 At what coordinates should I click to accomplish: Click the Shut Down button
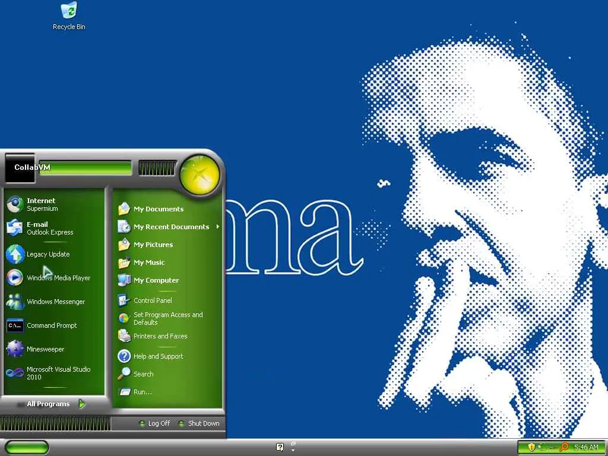coord(199,423)
